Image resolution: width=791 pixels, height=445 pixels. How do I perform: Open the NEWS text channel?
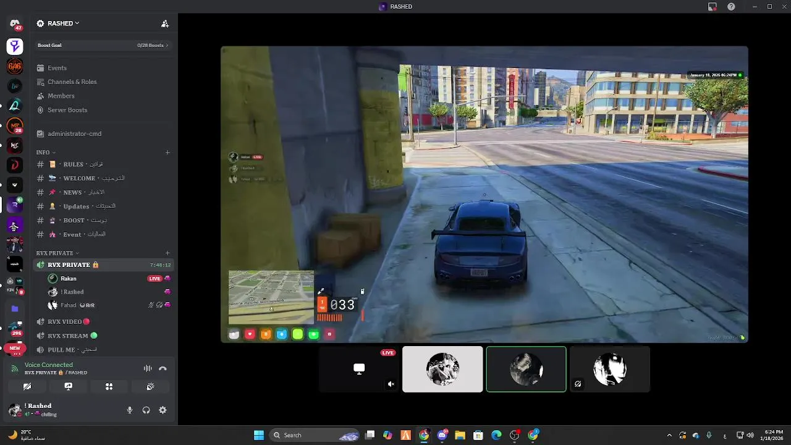tap(104, 192)
